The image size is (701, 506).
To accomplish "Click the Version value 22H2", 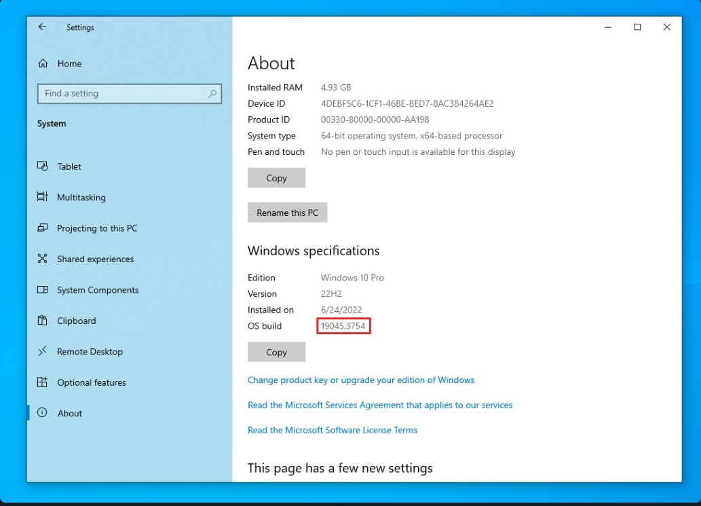I will pos(331,293).
